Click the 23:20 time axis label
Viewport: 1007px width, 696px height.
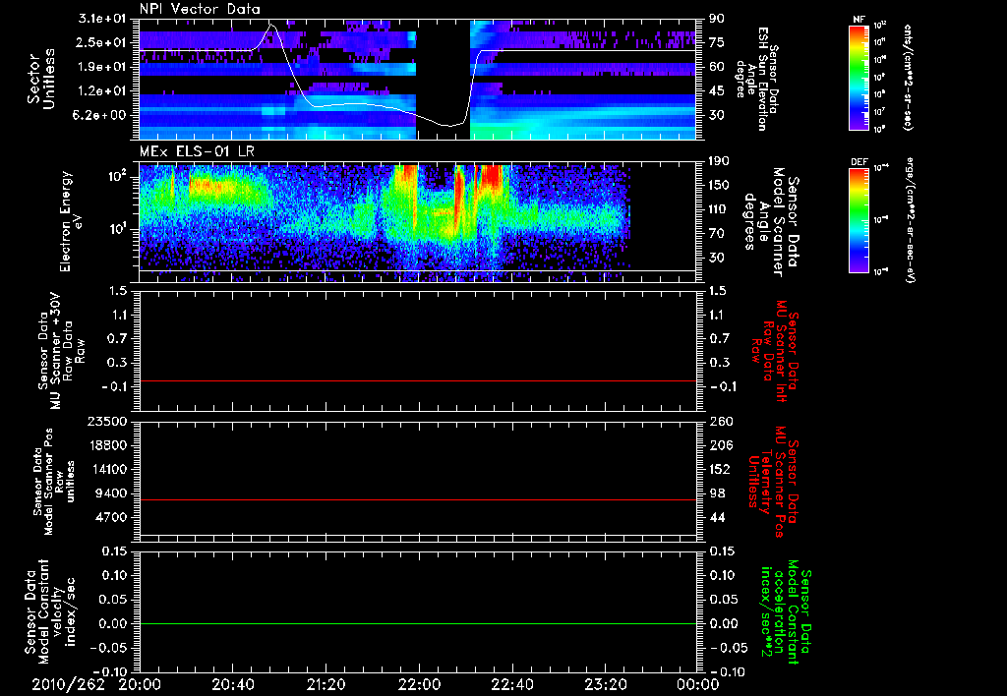pos(605,684)
